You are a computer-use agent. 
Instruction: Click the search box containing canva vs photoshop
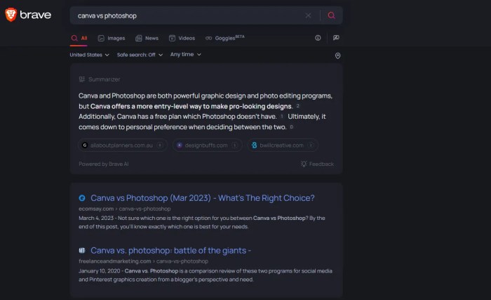[x=206, y=15]
